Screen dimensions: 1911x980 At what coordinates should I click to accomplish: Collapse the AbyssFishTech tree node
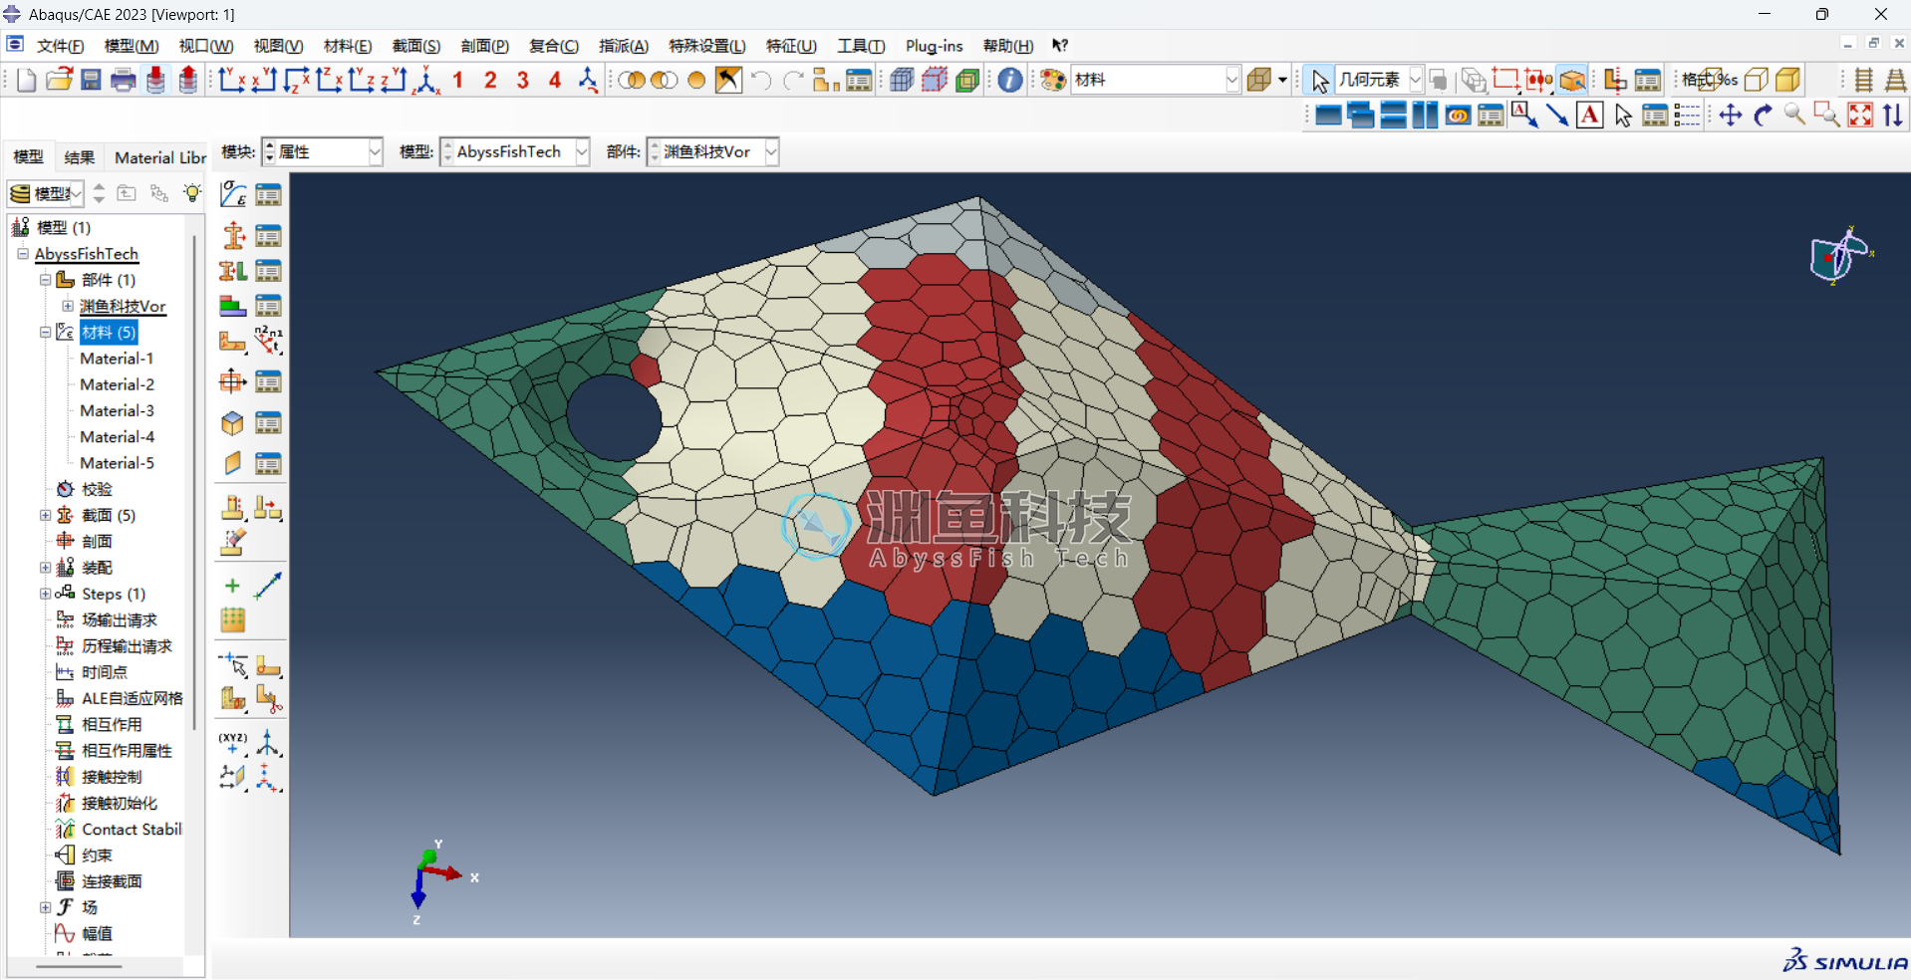coord(23,254)
